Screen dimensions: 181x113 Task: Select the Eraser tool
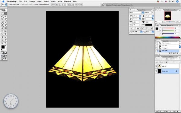point(2,28)
